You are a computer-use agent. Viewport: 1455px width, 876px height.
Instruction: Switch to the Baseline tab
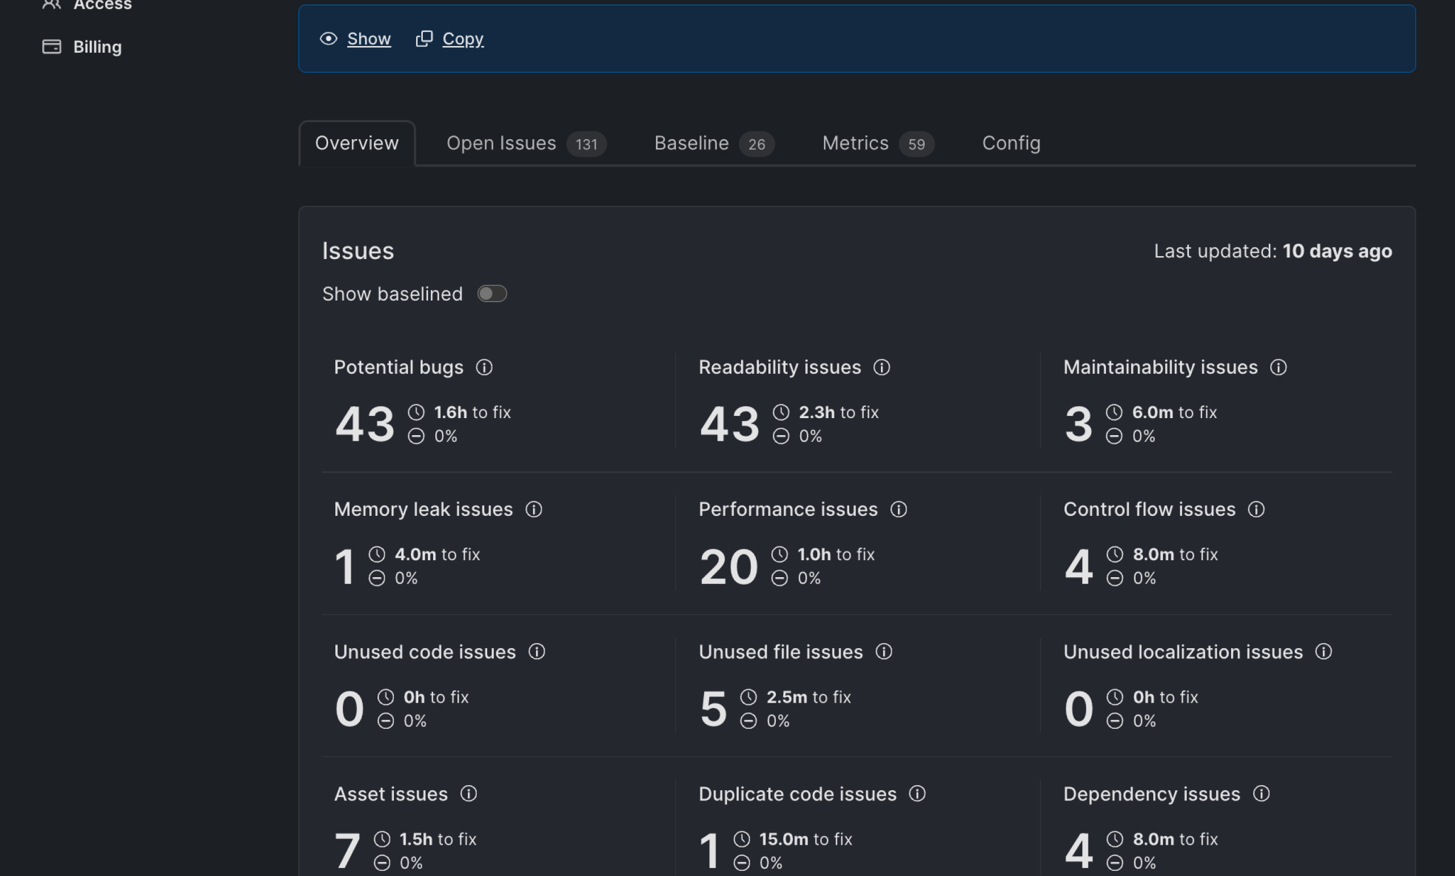pyautogui.click(x=714, y=143)
